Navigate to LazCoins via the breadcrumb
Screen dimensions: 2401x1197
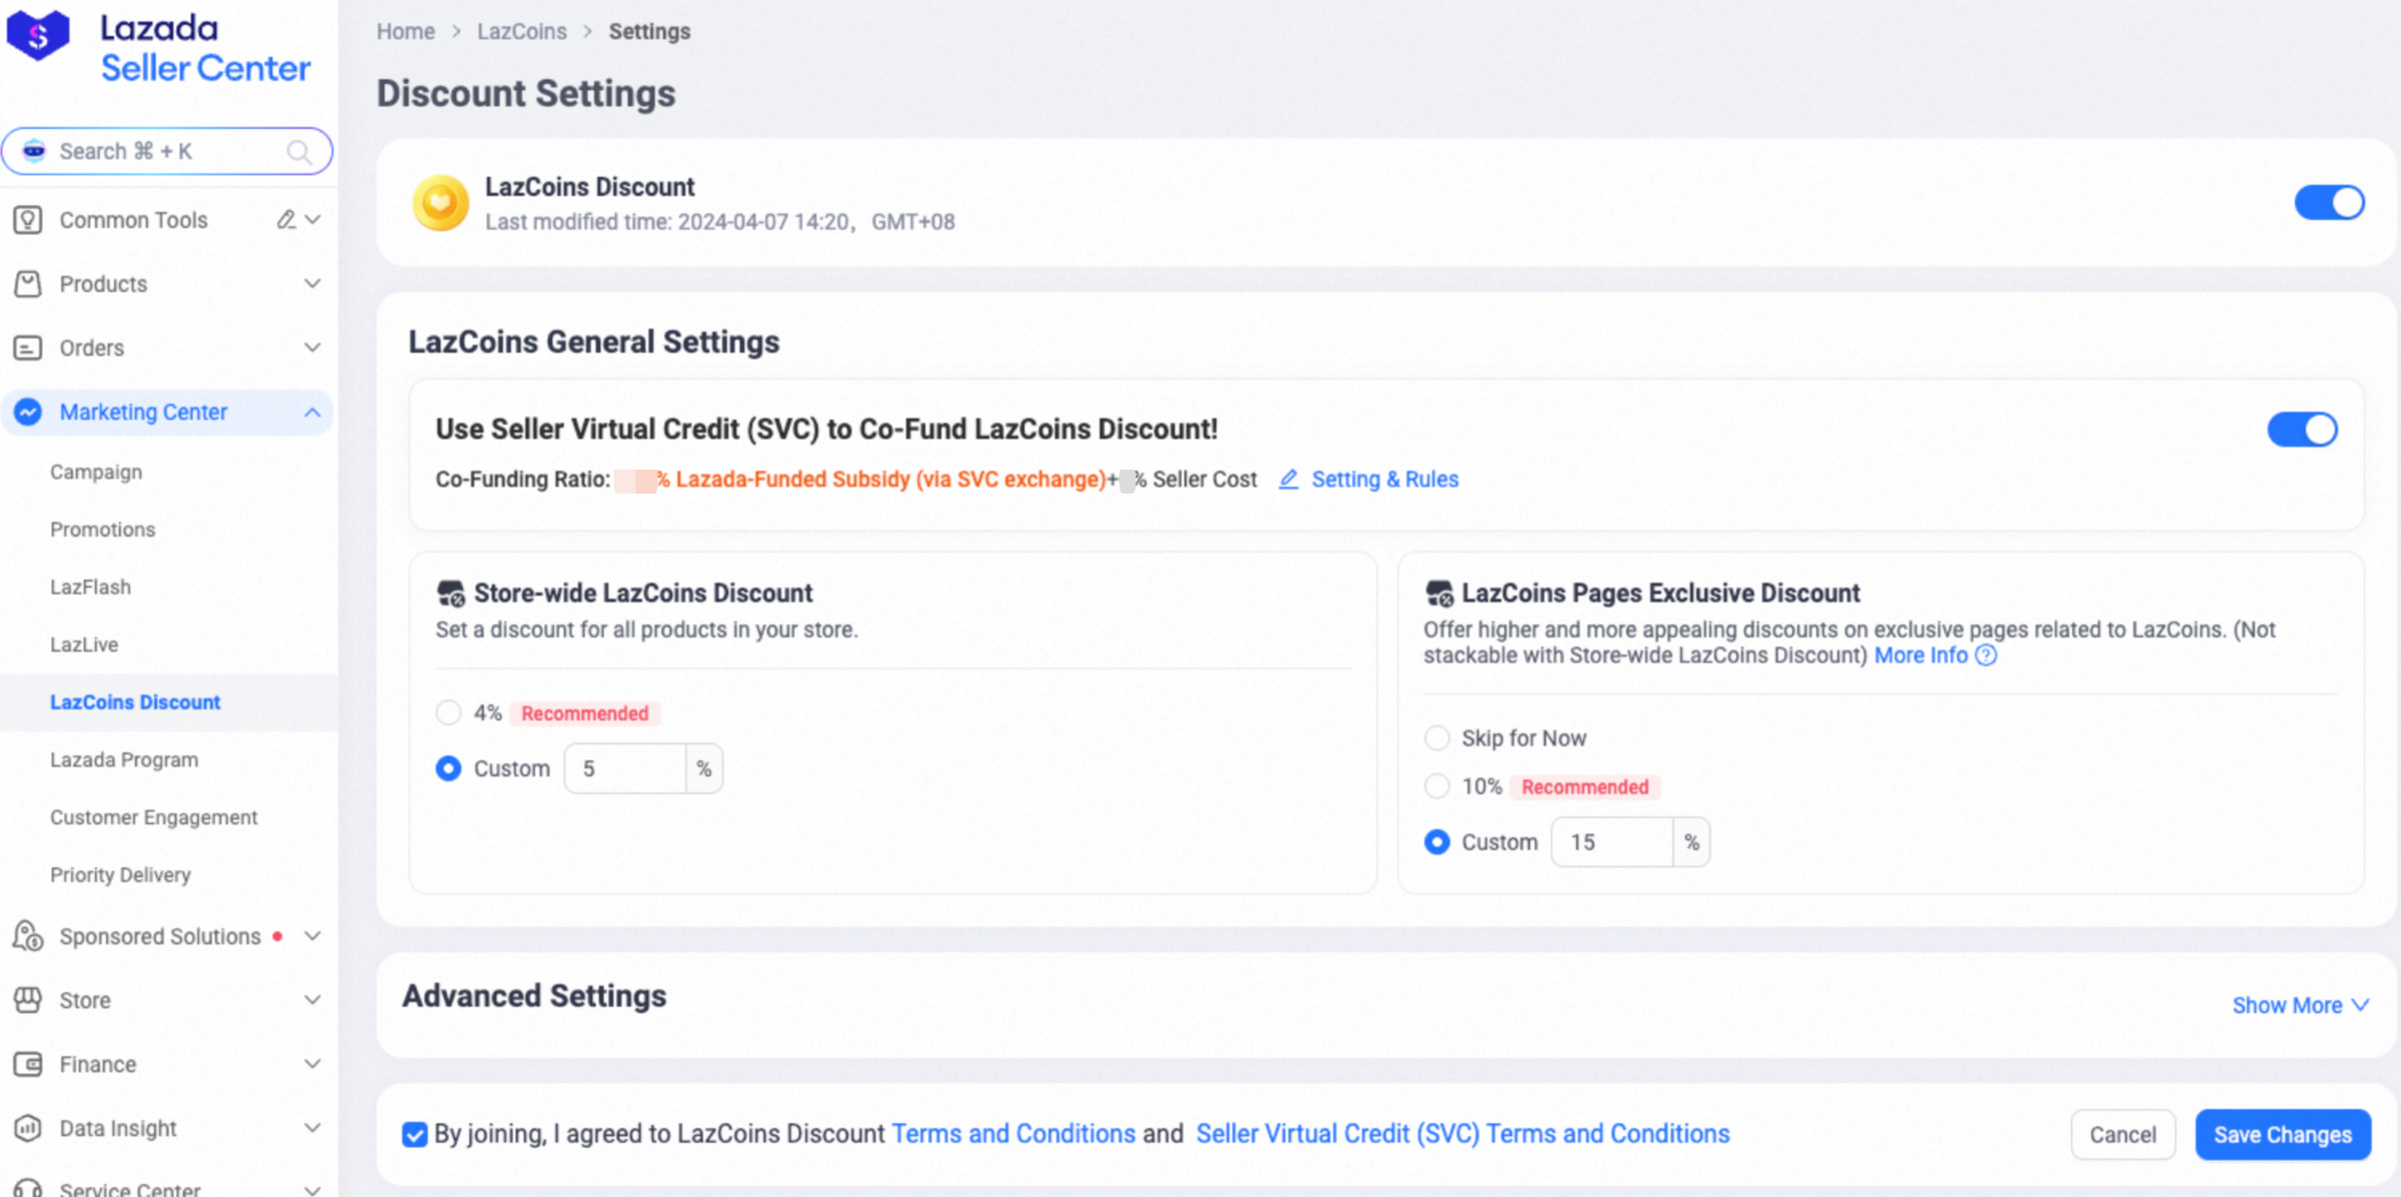521,31
